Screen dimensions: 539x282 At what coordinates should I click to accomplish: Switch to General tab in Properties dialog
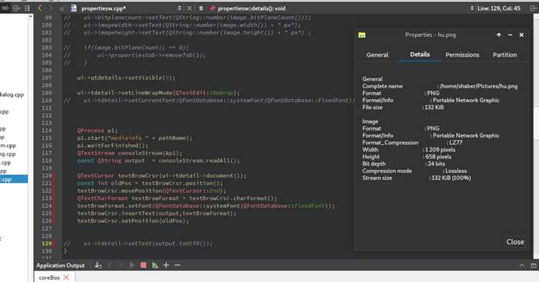tap(377, 55)
